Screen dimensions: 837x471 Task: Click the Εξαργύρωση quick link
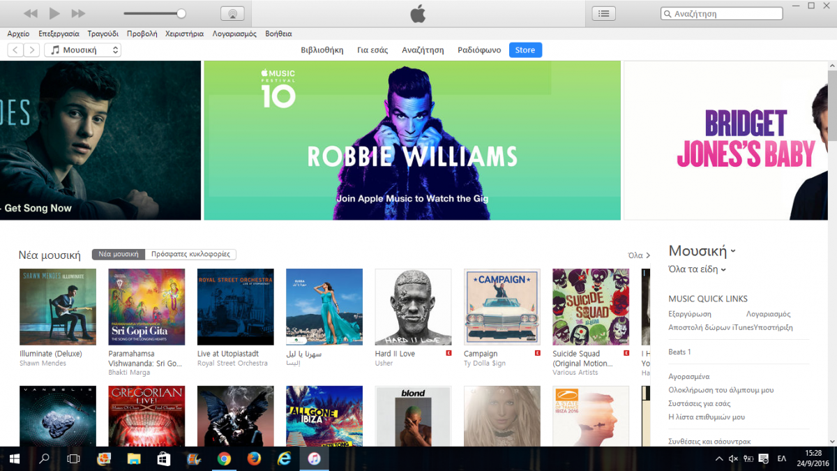690,314
